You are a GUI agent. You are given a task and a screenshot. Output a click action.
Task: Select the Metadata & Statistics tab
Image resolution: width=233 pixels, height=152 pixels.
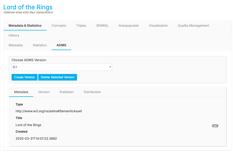point(25,25)
